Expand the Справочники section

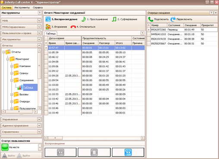coord(39,131)
